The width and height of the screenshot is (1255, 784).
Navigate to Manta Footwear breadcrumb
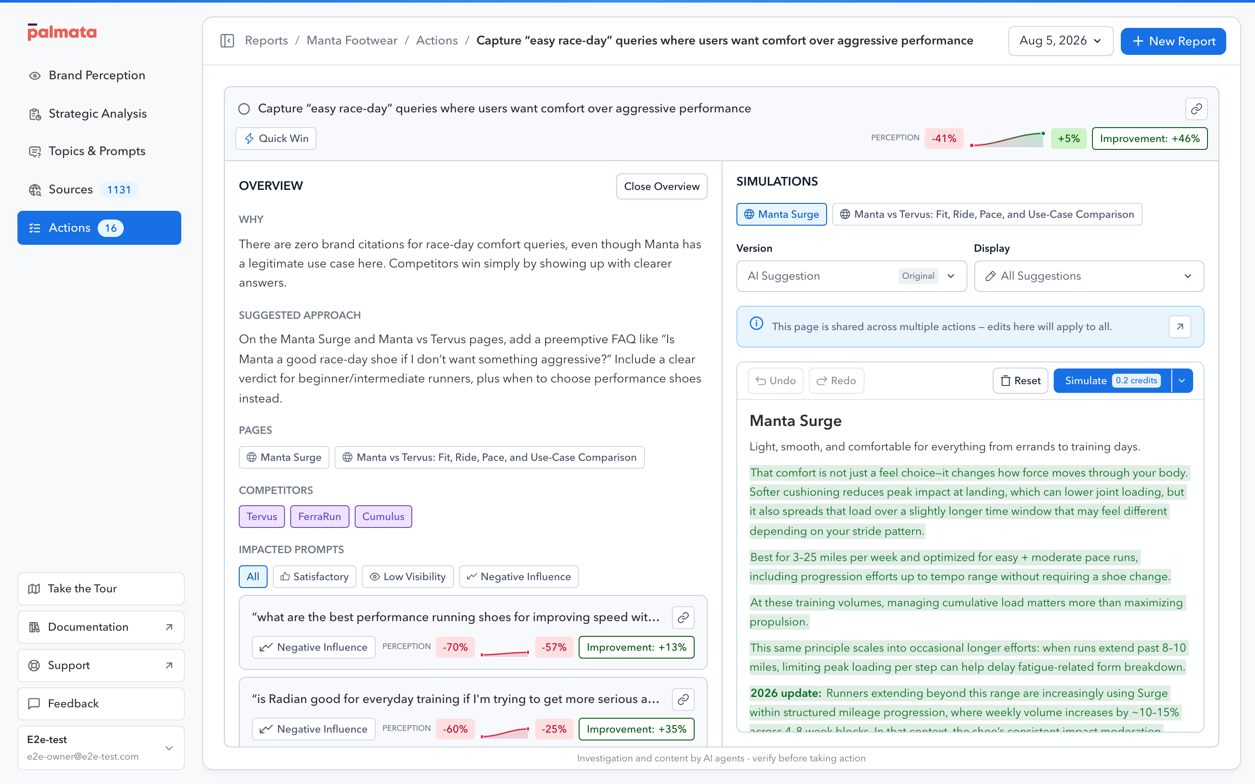tap(352, 41)
